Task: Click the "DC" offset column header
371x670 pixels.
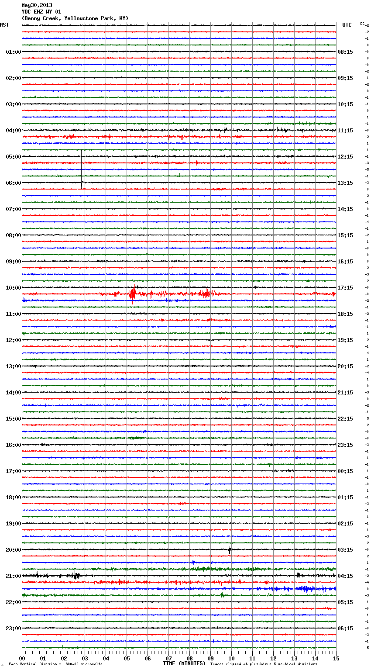Action: [x=362, y=24]
